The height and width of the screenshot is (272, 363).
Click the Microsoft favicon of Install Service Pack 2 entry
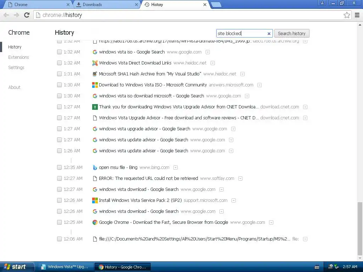click(95, 200)
